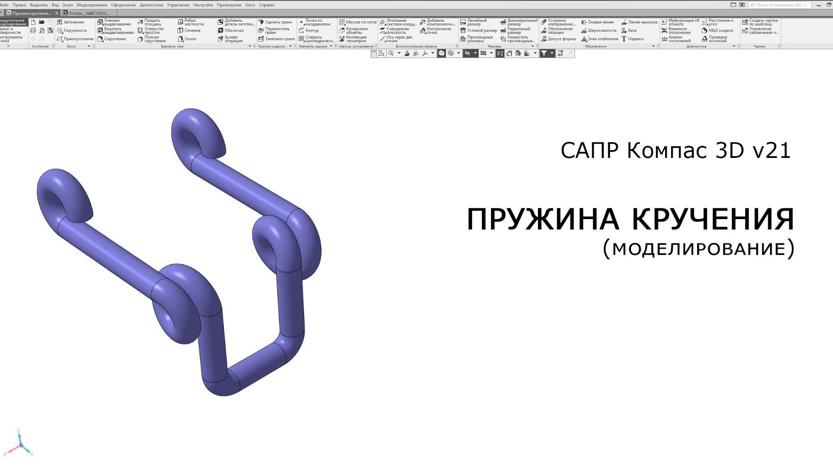Image resolution: width=833 pixels, height=469 pixels.
Task: Open МЦХ модели mass properties
Action: pyautogui.click(x=717, y=30)
